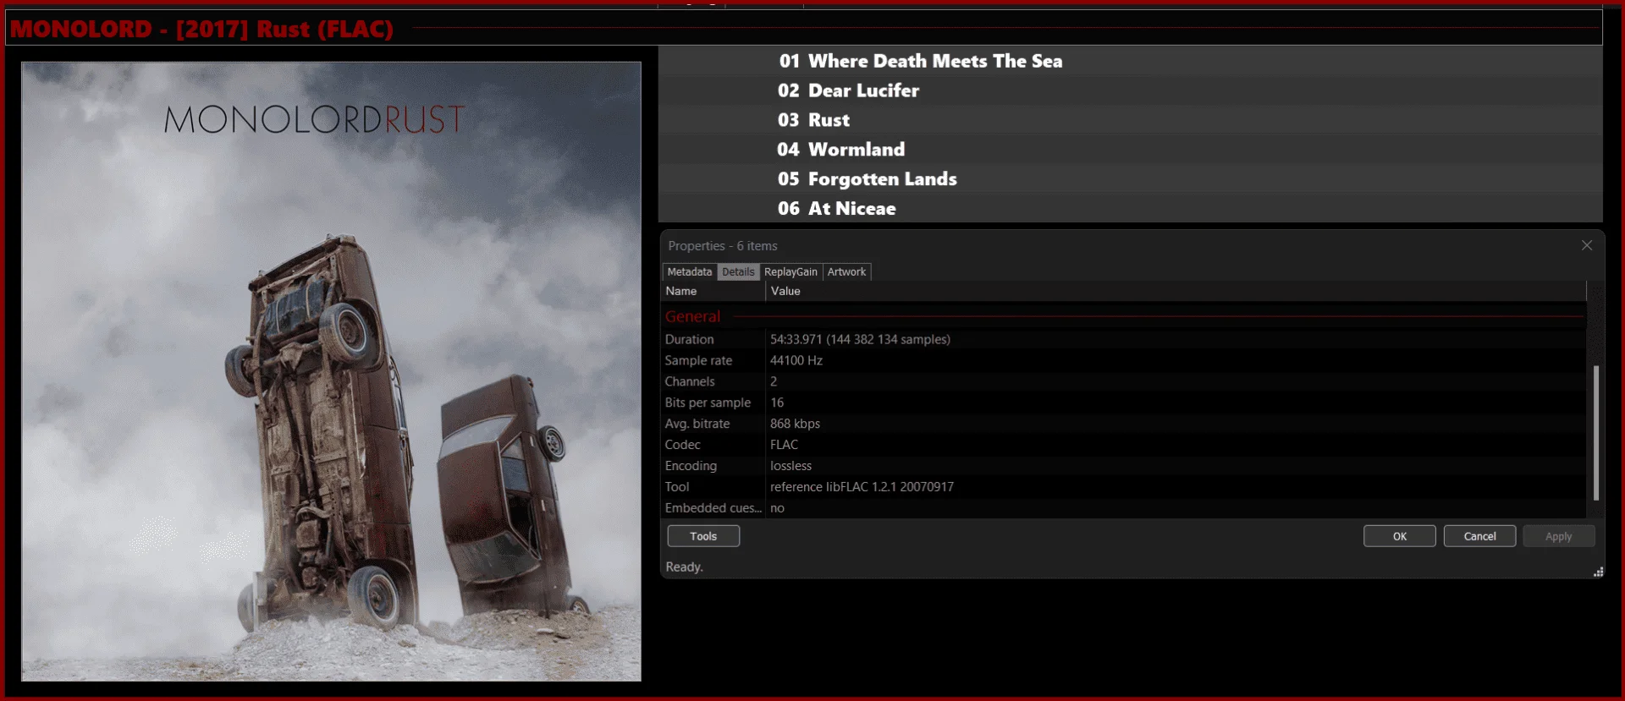Click the Cancel button
The height and width of the screenshot is (701, 1625).
click(x=1479, y=536)
